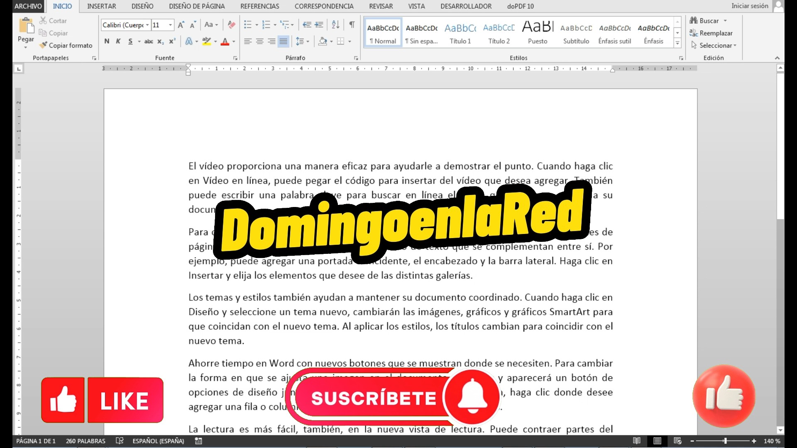Switch to REVISAR tab

(381, 6)
